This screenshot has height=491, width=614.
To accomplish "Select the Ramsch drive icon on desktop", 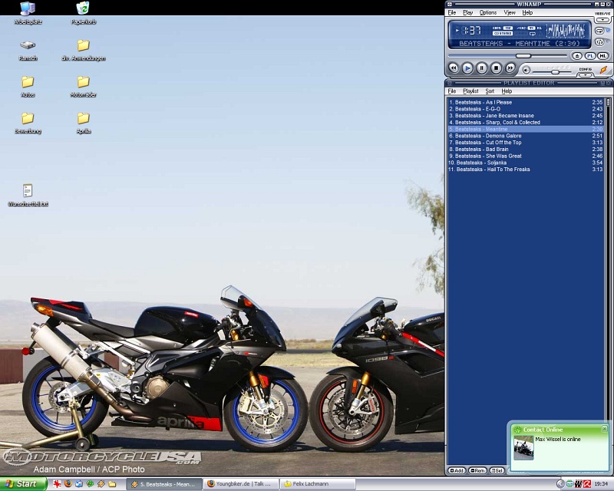I will pyautogui.click(x=28, y=50).
